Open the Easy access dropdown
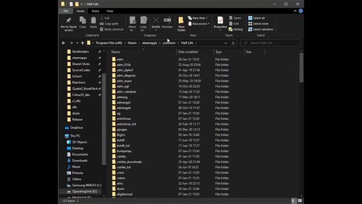 coord(199,24)
